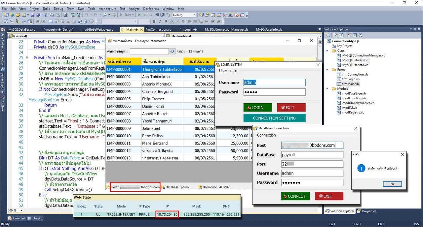Open the Build menu
This screenshot has width=423, height=227.
coord(47,9)
